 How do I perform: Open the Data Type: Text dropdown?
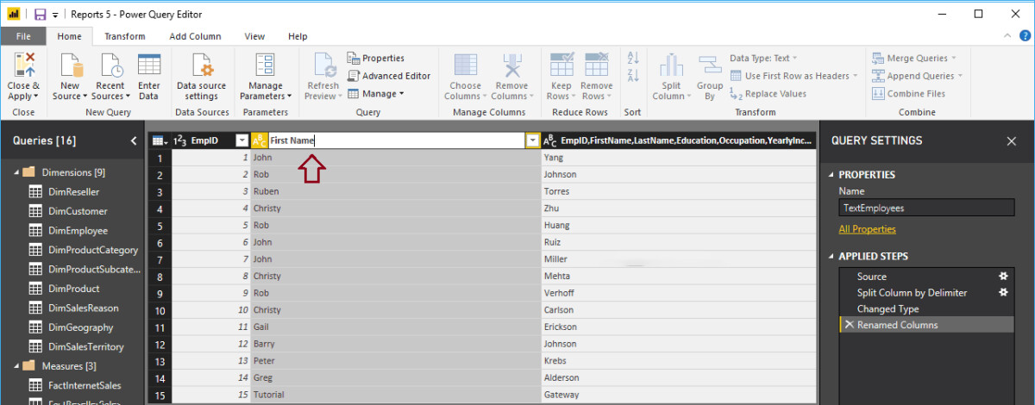tap(763, 58)
